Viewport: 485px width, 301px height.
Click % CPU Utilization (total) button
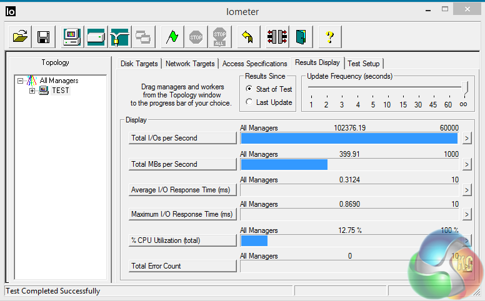(x=182, y=241)
